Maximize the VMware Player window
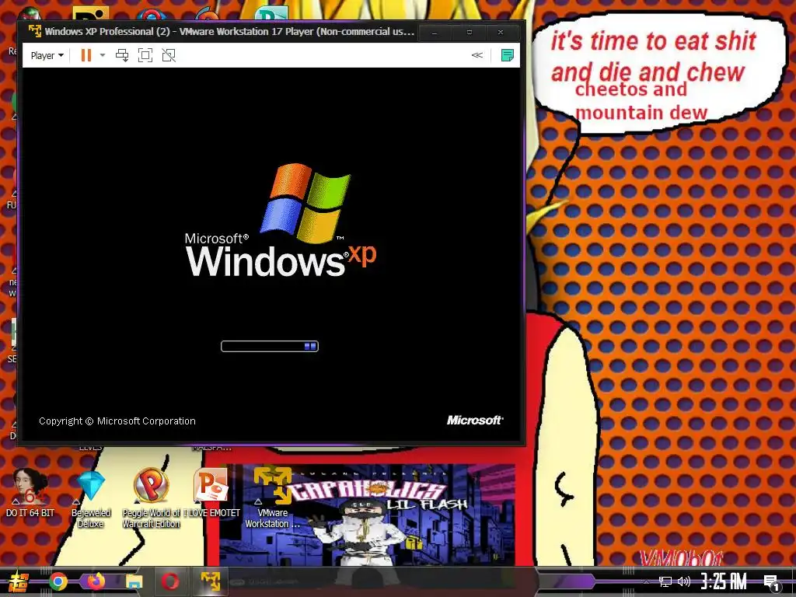The image size is (796, 597). pyautogui.click(x=469, y=32)
